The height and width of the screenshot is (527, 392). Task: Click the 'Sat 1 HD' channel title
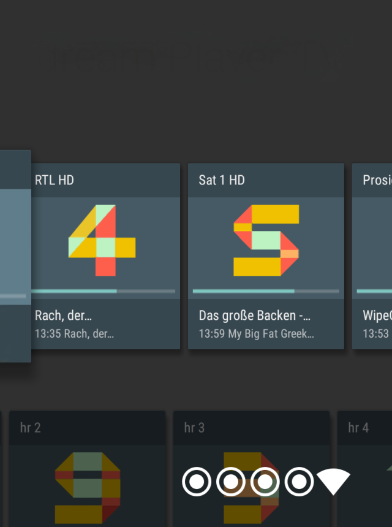tap(222, 180)
